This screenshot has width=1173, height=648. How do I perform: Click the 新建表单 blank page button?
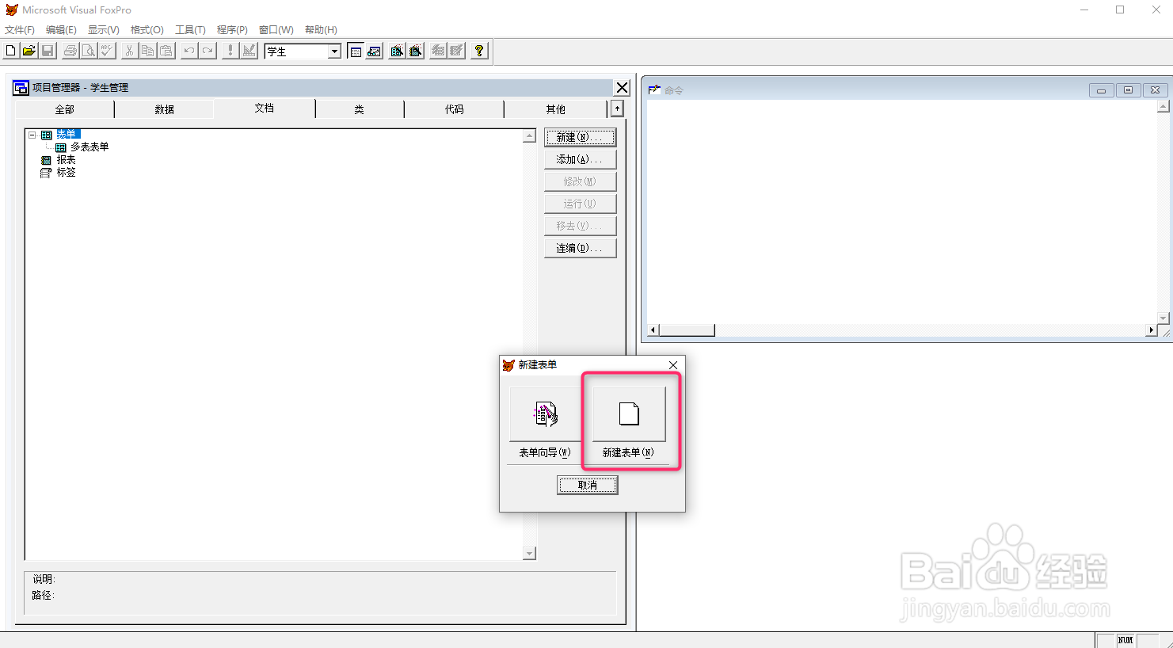629,414
